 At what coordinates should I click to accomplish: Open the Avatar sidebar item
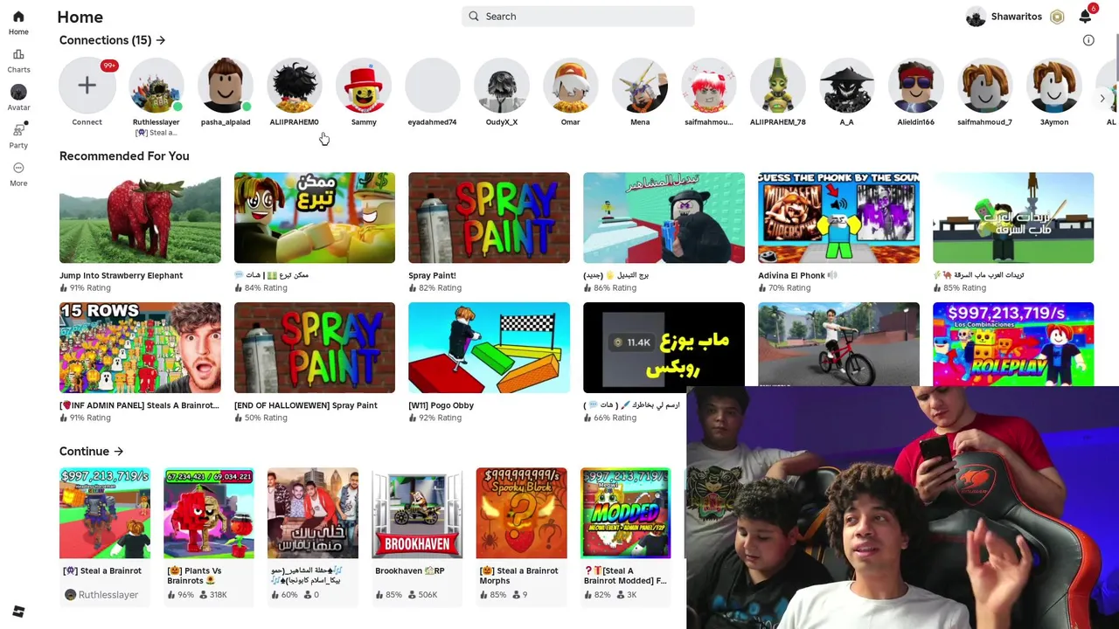[x=18, y=92]
